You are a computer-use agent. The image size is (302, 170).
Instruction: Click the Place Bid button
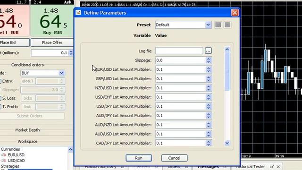click(15, 42)
